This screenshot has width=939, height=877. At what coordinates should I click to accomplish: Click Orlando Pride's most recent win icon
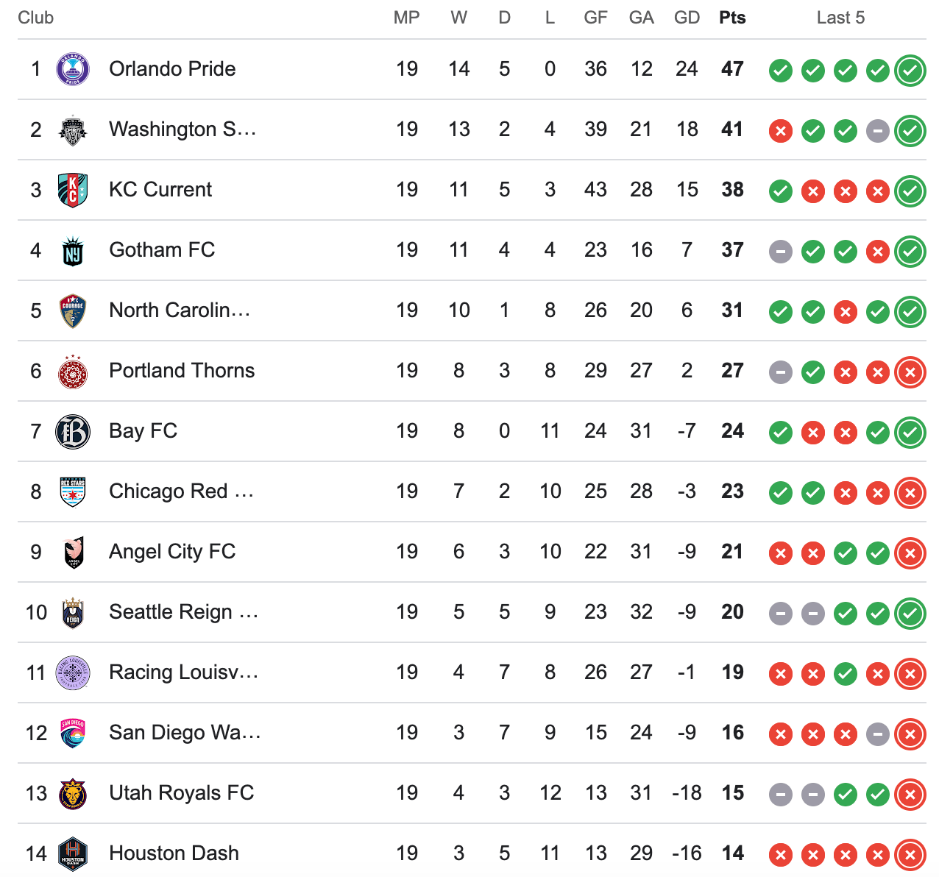[910, 71]
